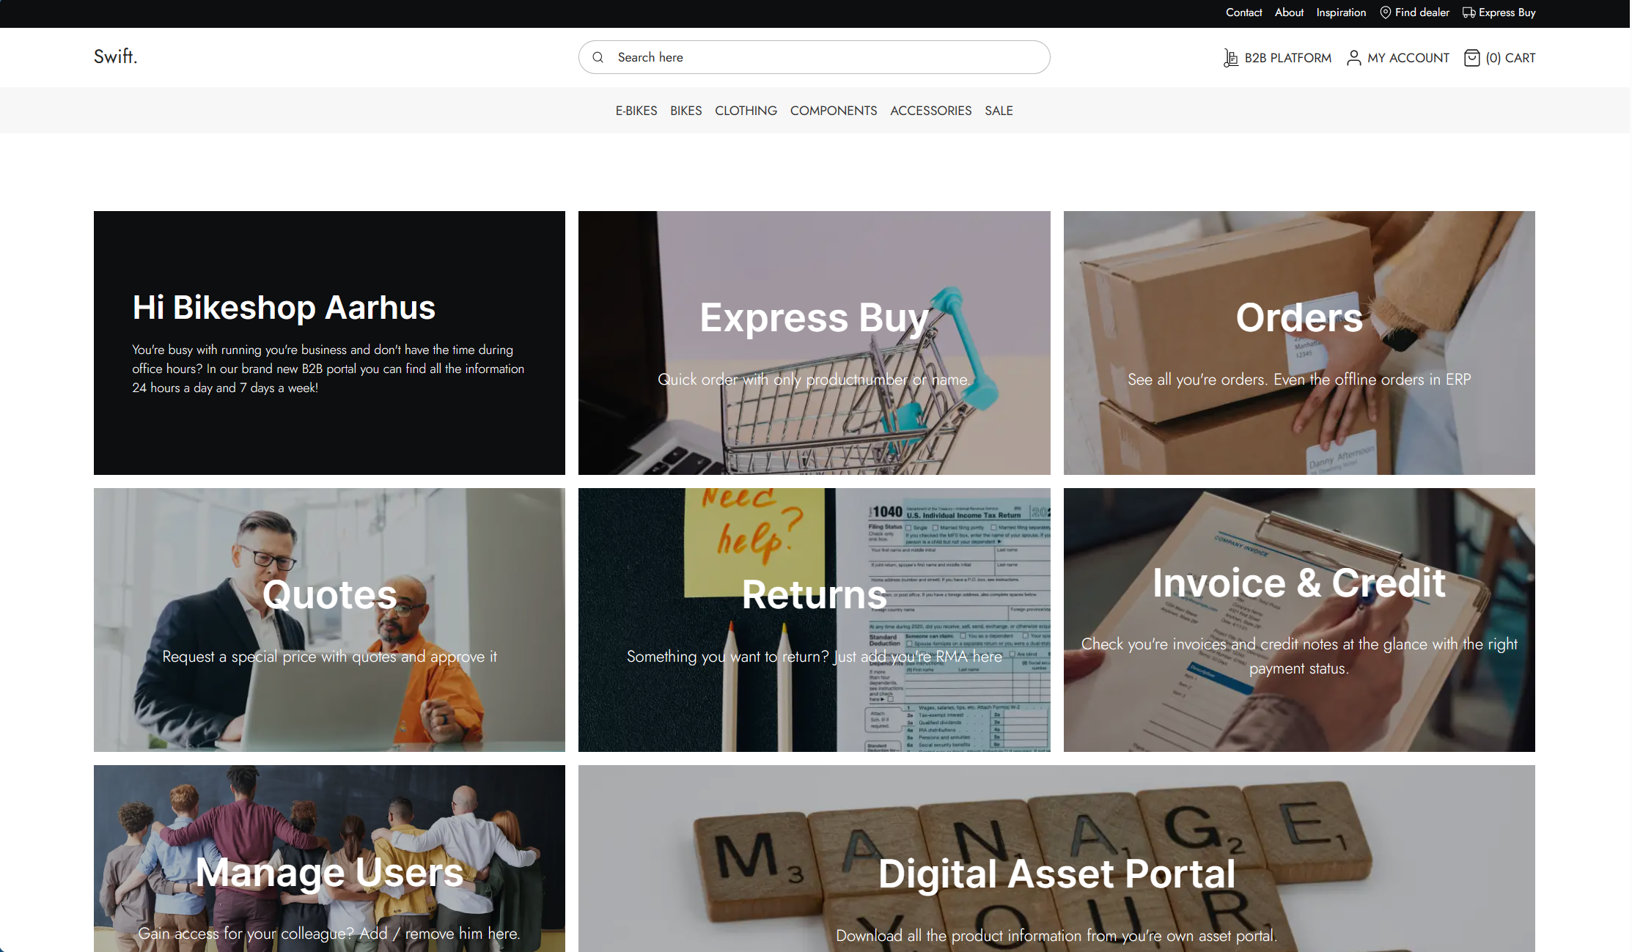Open the COMPONENTS category

[x=834, y=111]
